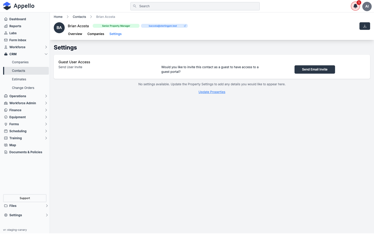Viewport: 374px width, 238px height.
Task: Click the Support button
Action: (25, 198)
